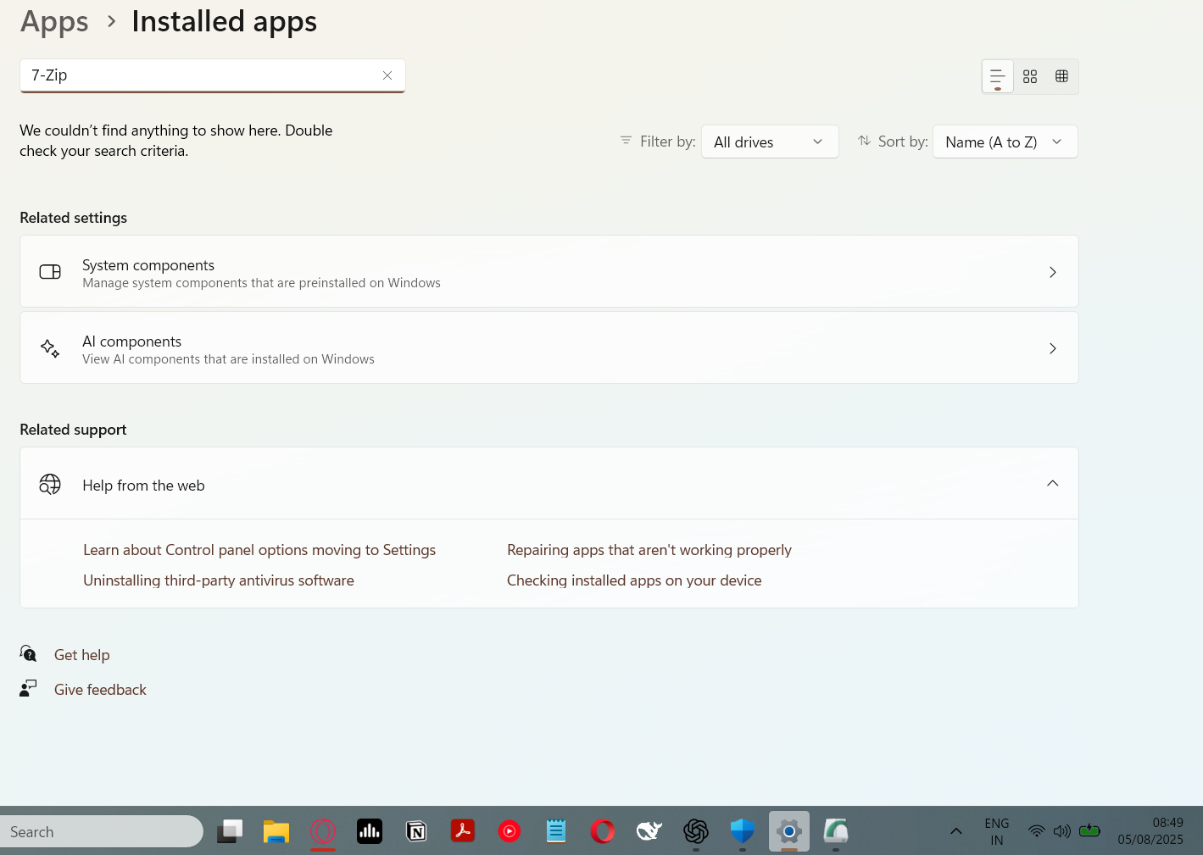Open Opera browser from the taskbar
The width and height of the screenshot is (1203, 855).
tap(603, 831)
